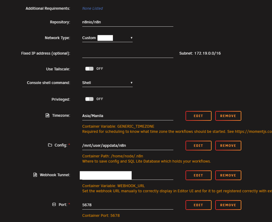Image resolution: width=272 pixels, height=222 pixels.
Task: Click the variable icon beside Webhook Tunnel
Action: [35, 175]
